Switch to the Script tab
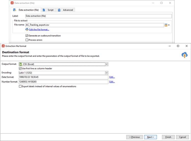The image size is (191, 141). pyautogui.click(x=48, y=10)
